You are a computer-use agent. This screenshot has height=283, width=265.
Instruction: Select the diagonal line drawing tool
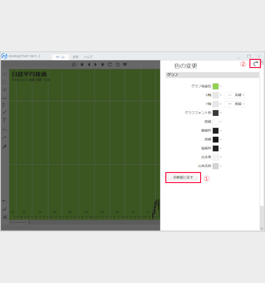click(x=4, y=112)
